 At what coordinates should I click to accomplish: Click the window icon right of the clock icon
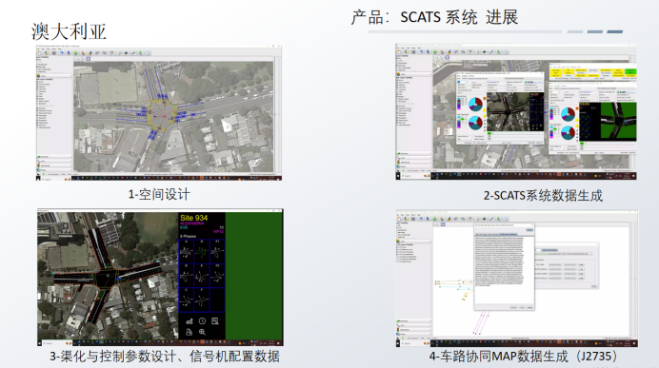click(x=215, y=321)
